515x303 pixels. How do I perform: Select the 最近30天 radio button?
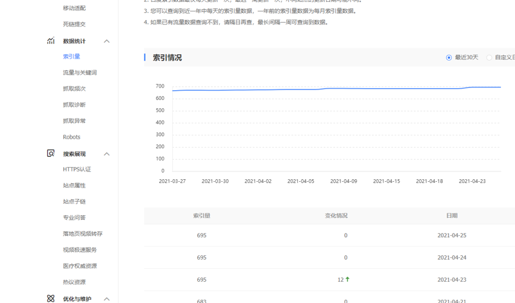point(449,57)
